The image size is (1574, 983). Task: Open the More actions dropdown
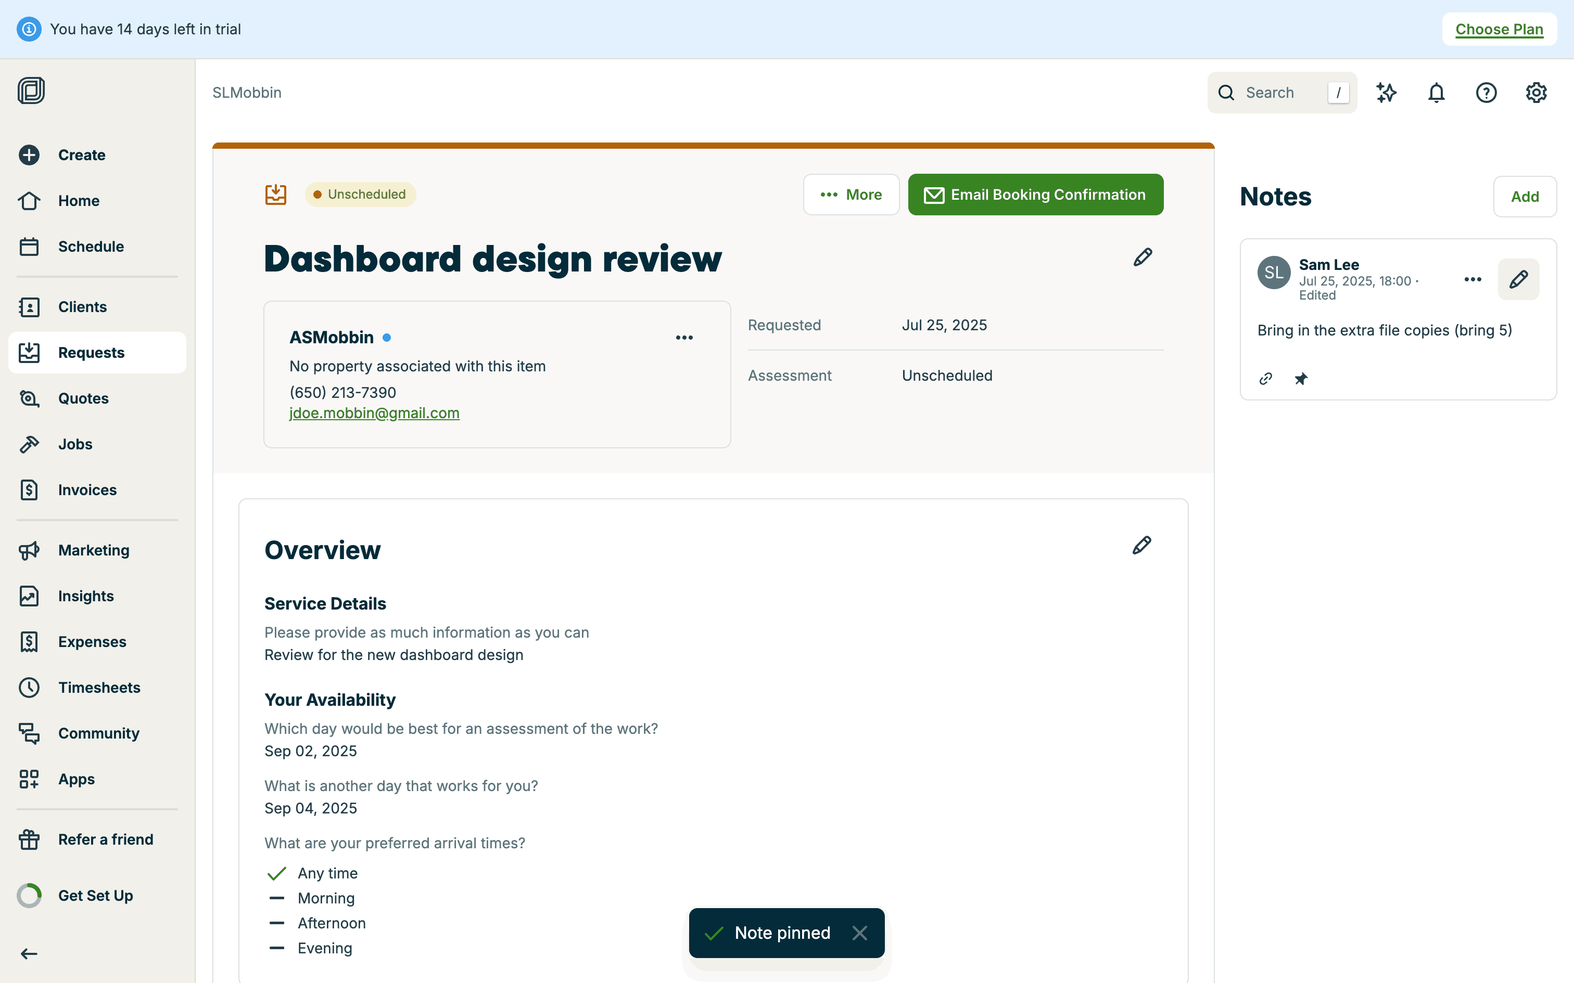[851, 195]
